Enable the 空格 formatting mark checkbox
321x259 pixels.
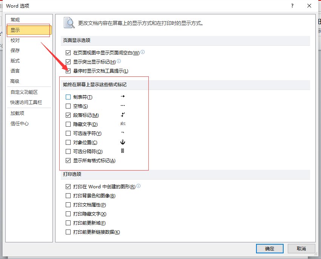point(68,105)
